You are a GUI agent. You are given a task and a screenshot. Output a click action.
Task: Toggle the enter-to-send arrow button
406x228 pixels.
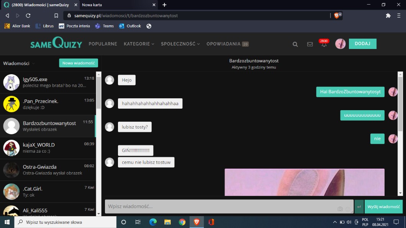click(x=359, y=207)
